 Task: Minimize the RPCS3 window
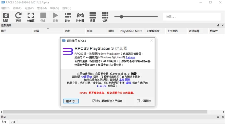click(x=201, y=2)
